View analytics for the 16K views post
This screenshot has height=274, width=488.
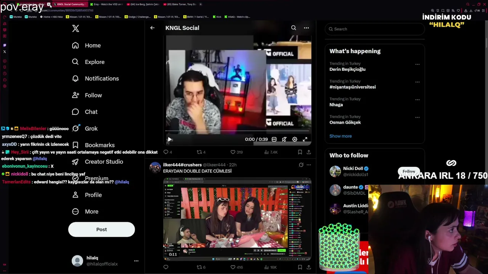270,267
